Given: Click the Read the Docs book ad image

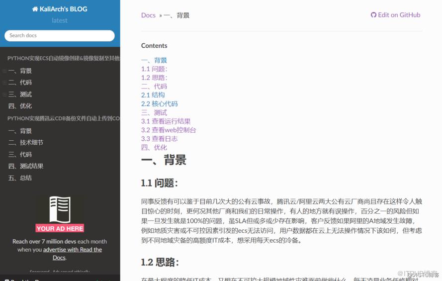Looking at the screenshot, I should click(60, 209).
